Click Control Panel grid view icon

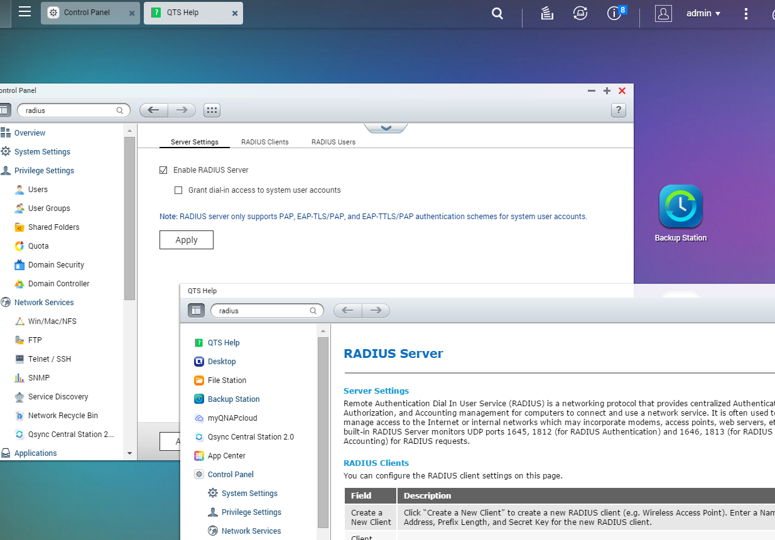212,111
